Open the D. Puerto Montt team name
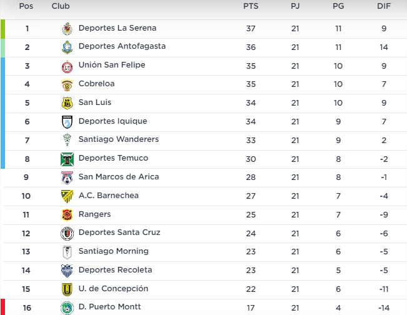The image size is (407, 315). (x=109, y=307)
